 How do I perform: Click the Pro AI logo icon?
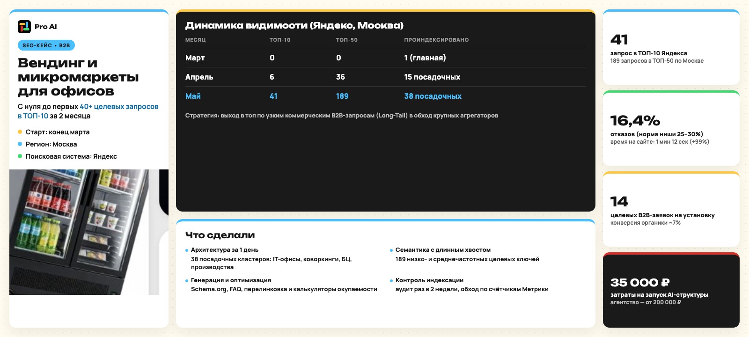coord(24,27)
